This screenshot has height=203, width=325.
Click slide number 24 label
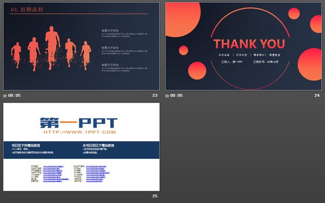point(317,96)
